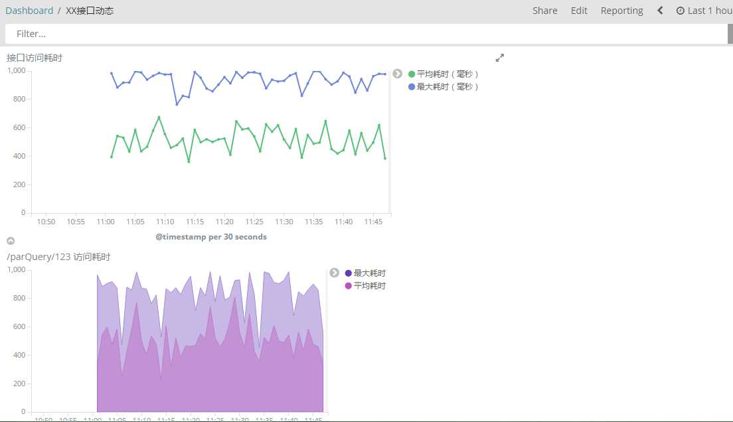
Task: Click the green 平均耗时（毫秒）legend color dot
Action: point(412,74)
